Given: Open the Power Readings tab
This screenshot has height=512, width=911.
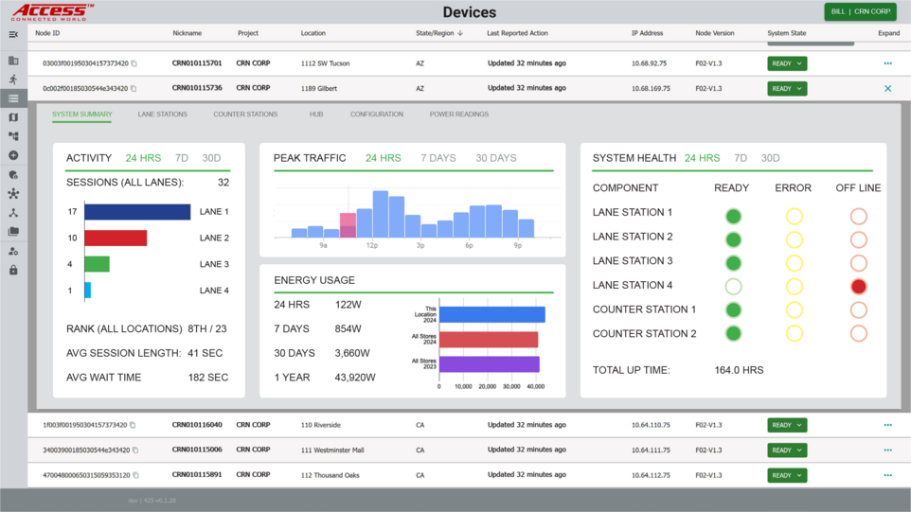Looking at the screenshot, I should coord(459,115).
